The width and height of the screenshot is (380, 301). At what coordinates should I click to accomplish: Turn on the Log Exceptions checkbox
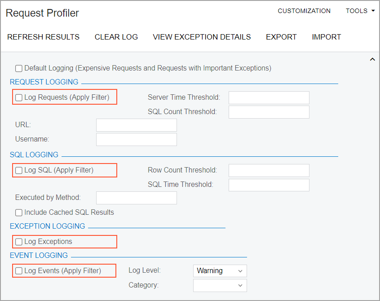coord(19,242)
